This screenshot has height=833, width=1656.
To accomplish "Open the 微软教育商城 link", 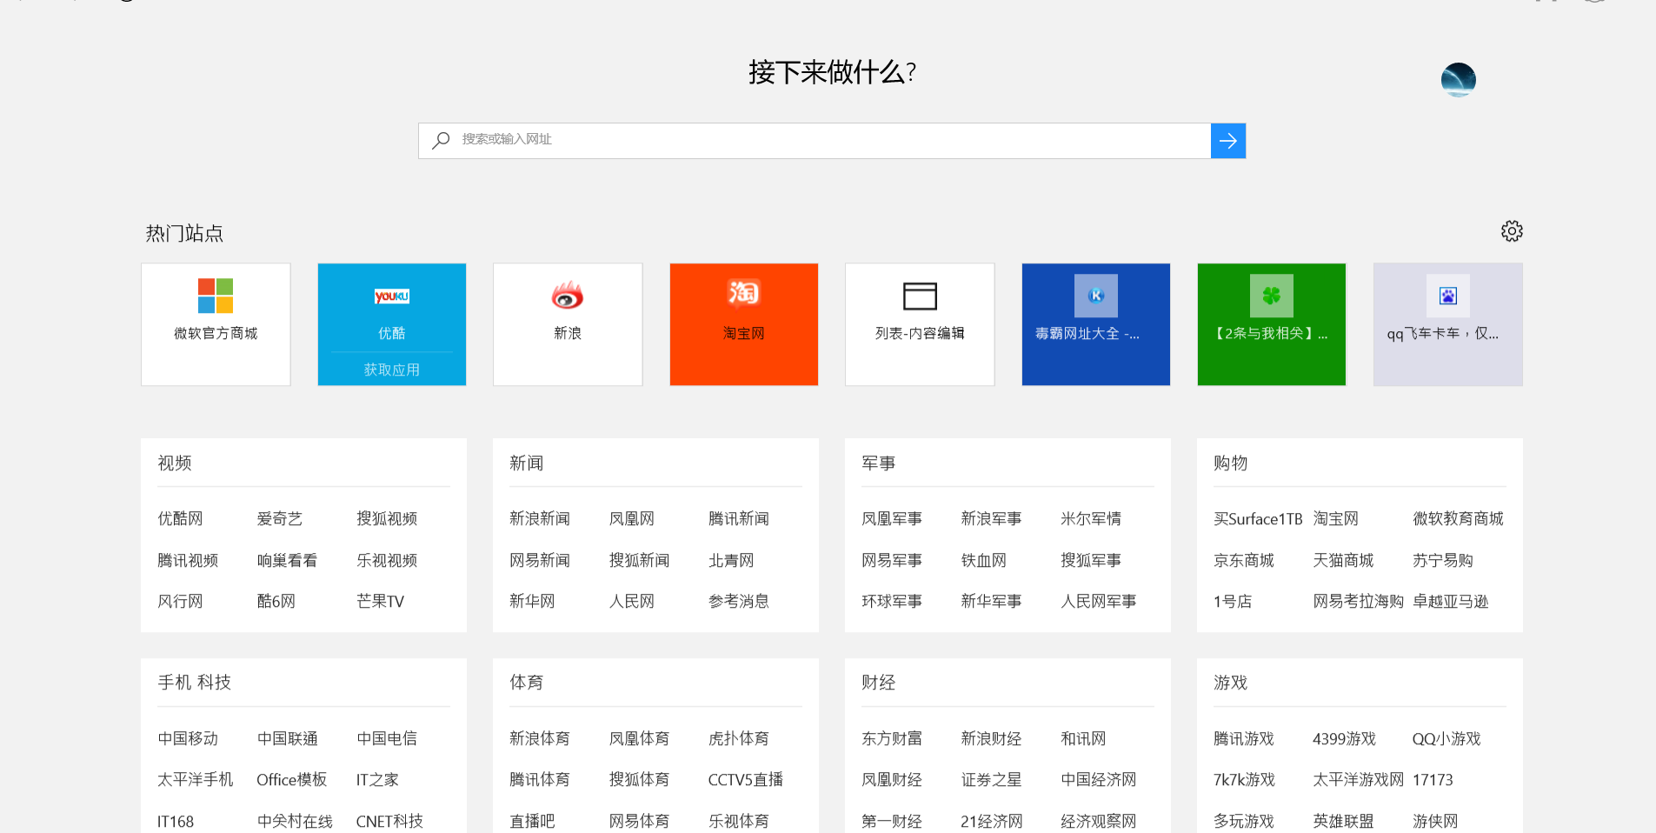I will tap(1458, 519).
